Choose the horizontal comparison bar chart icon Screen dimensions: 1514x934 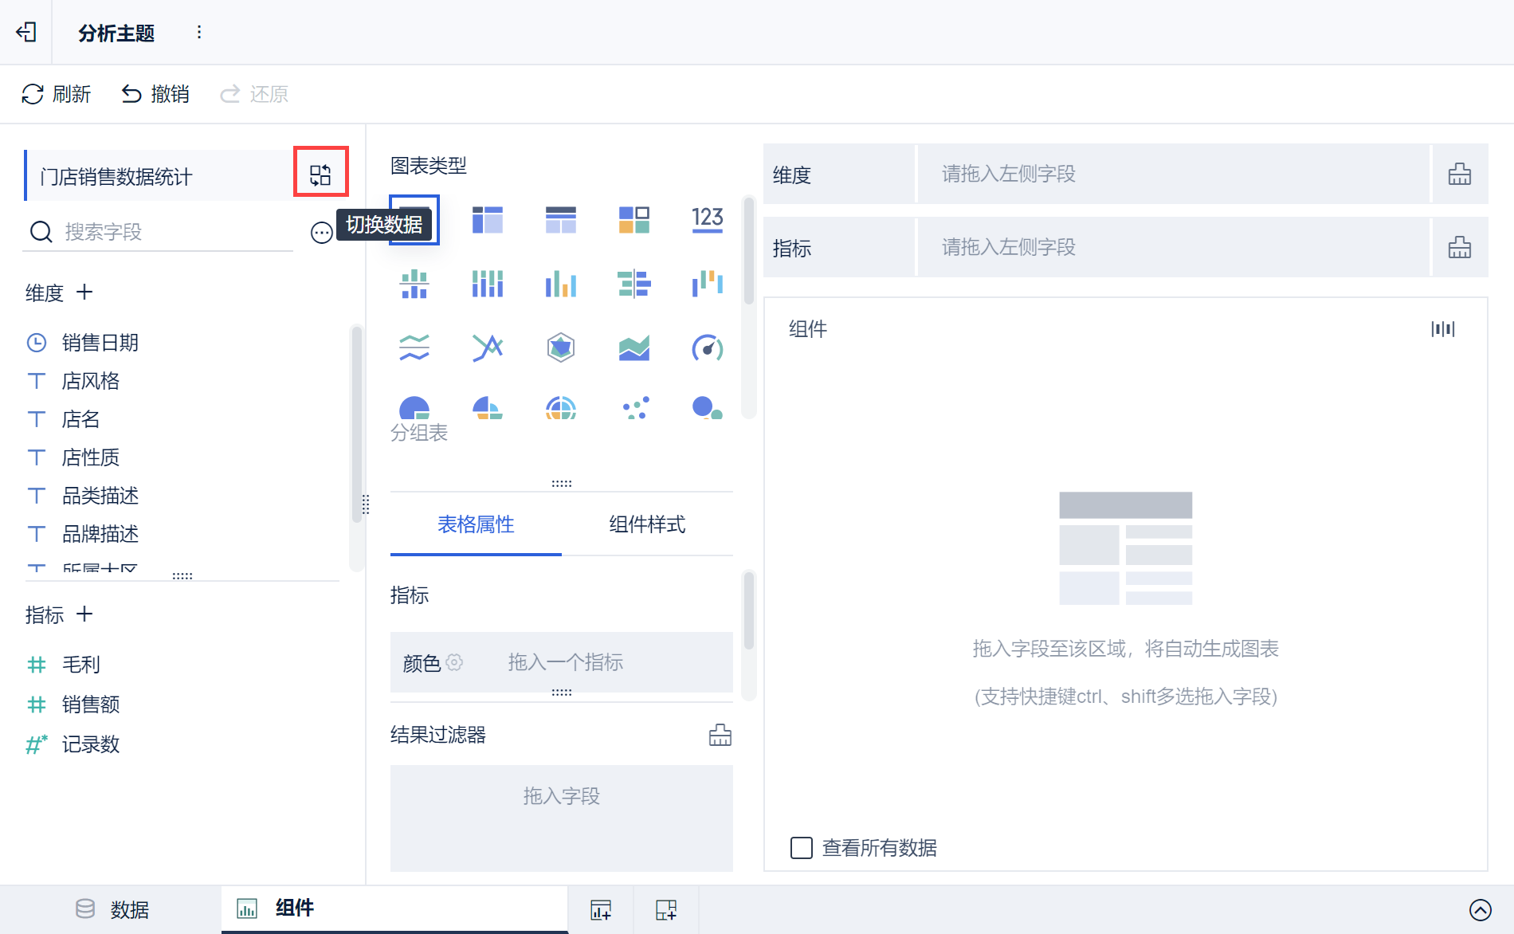(x=634, y=284)
